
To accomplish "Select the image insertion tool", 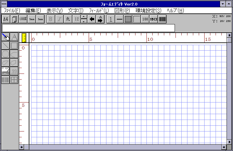I will tap(6, 71).
